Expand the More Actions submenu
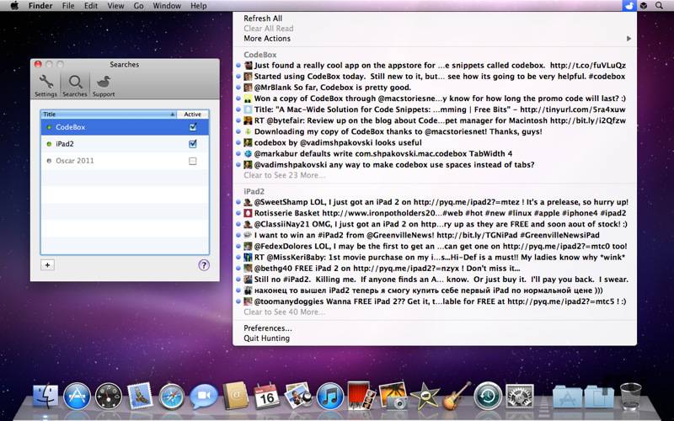 click(x=435, y=38)
